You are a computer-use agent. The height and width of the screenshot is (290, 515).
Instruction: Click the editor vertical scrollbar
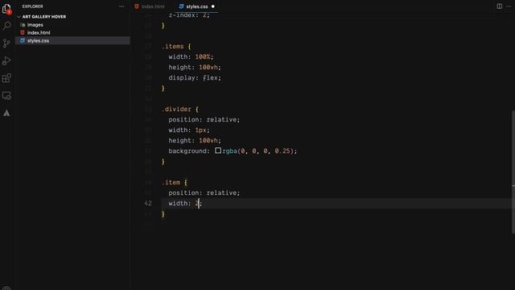513,172
